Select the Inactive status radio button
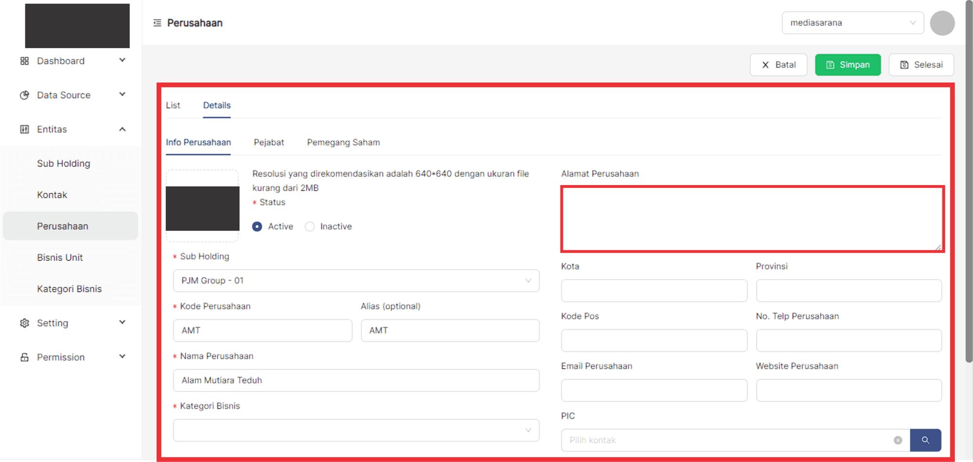The width and height of the screenshot is (973, 462). [x=310, y=226]
